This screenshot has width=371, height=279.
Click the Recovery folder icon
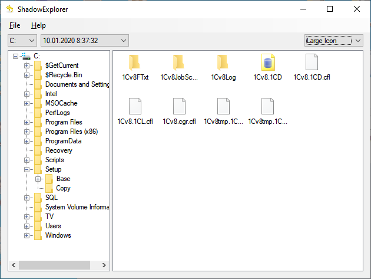coord(38,150)
